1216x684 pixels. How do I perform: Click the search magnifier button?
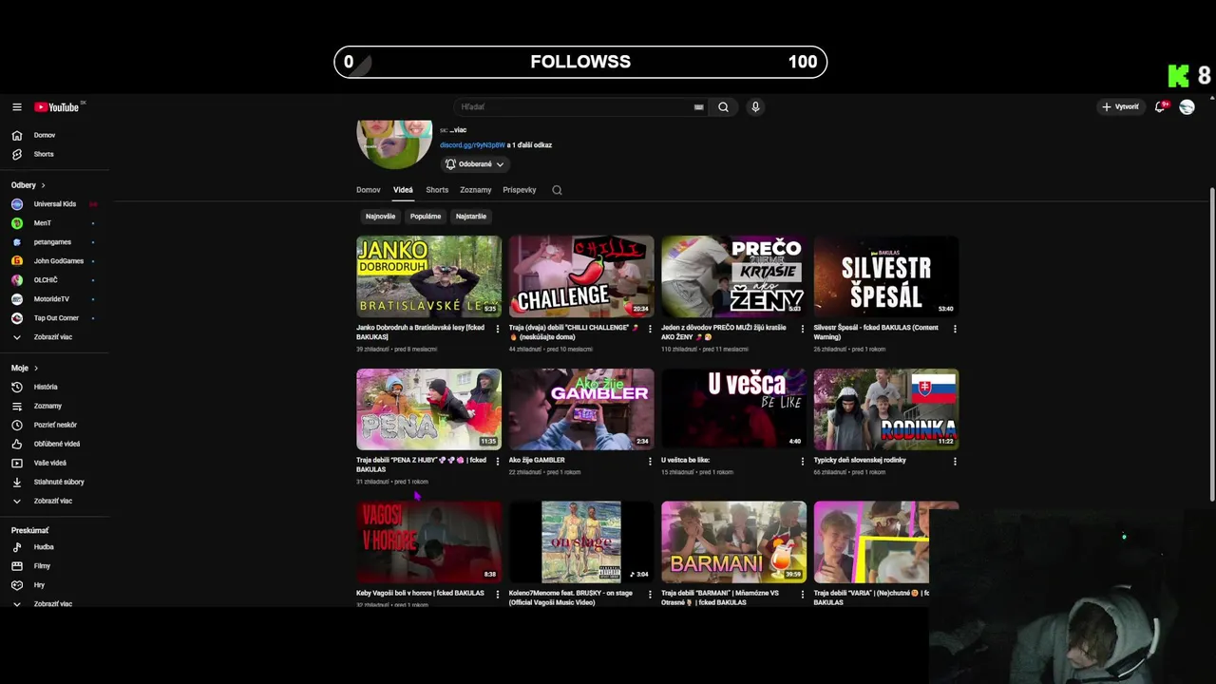tap(723, 107)
